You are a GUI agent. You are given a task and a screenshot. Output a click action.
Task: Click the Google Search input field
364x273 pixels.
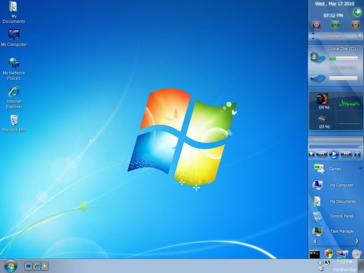(336, 36)
